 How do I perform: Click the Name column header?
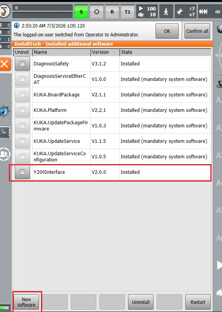(61, 52)
